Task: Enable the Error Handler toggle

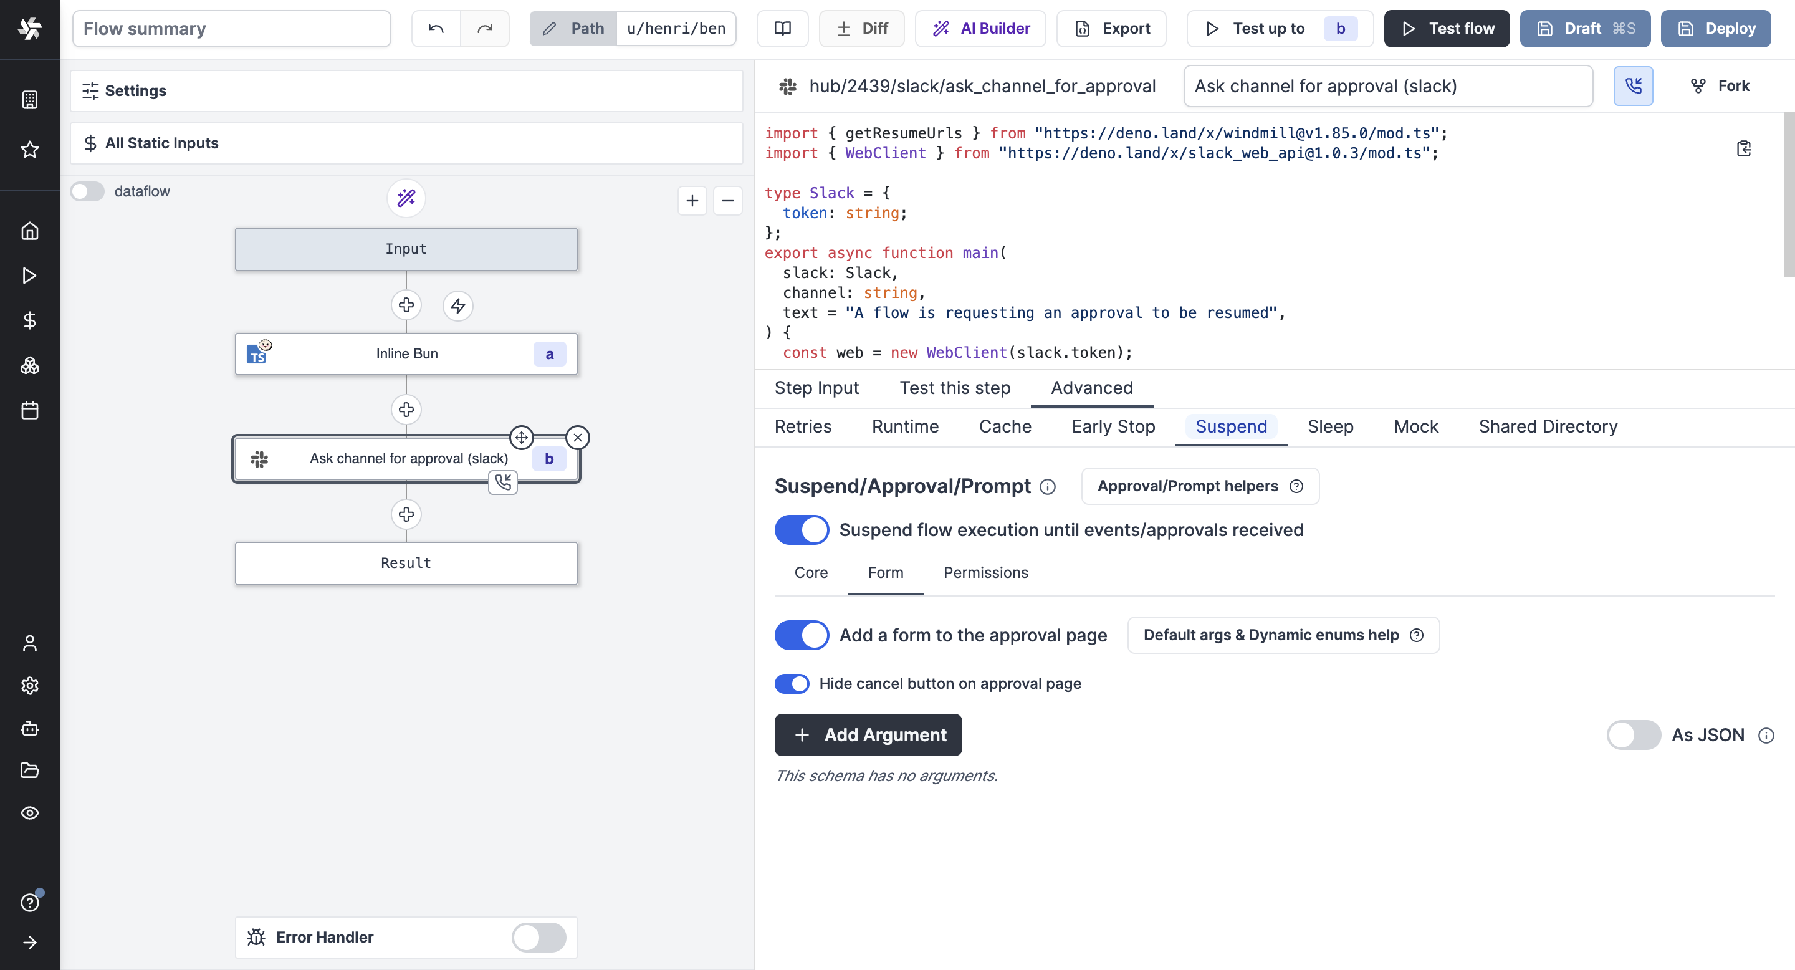Action: click(x=538, y=937)
